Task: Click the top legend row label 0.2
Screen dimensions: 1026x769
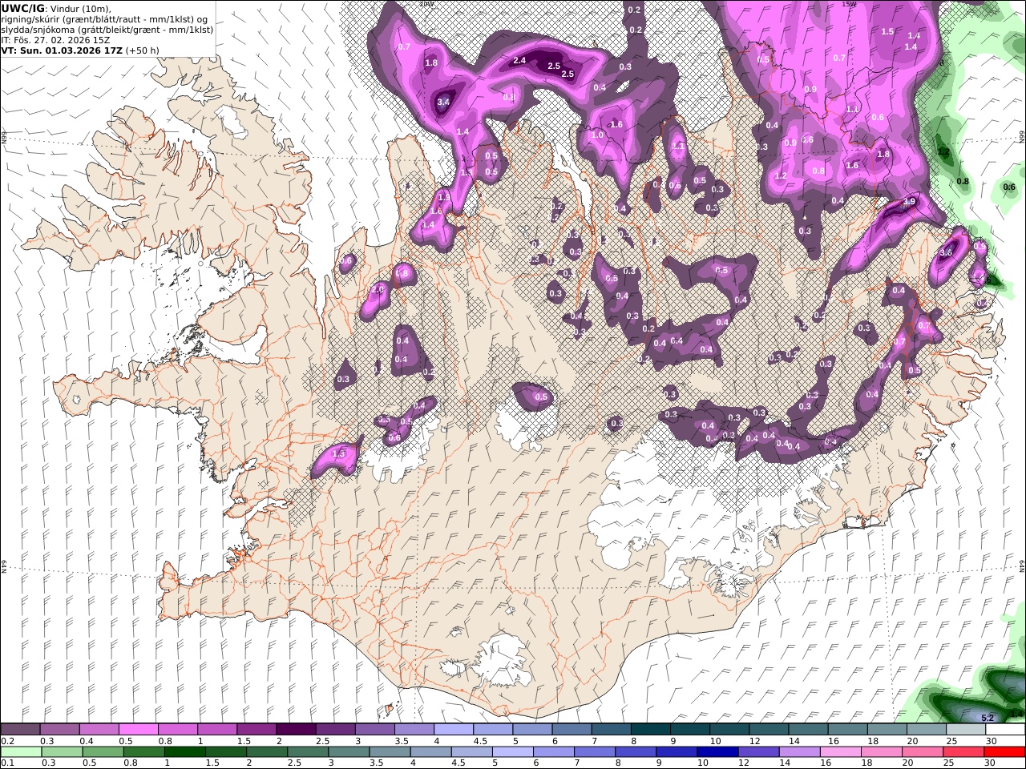Action: pos(6,741)
